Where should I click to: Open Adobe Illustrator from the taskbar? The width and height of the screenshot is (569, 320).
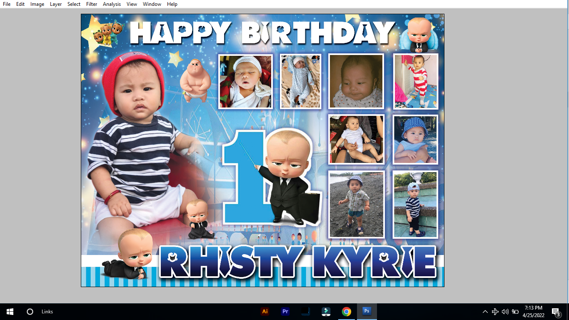(x=265, y=312)
